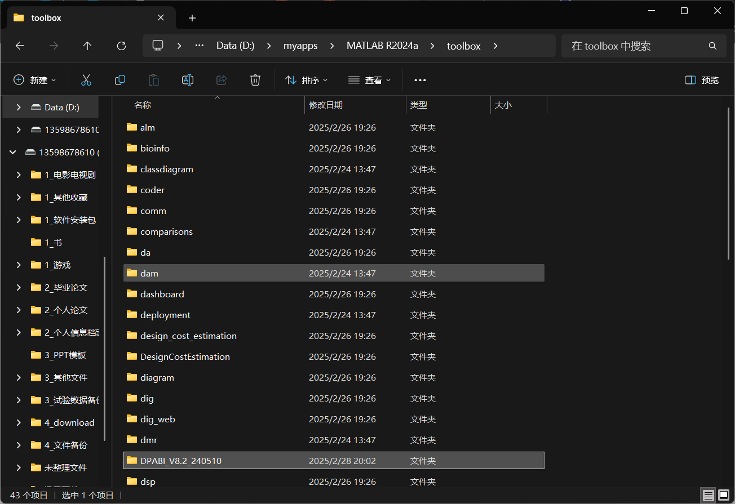The height and width of the screenshot is (504, 735).
Task: Open the 查看 view dropdown
Action: tap(370, 80)
